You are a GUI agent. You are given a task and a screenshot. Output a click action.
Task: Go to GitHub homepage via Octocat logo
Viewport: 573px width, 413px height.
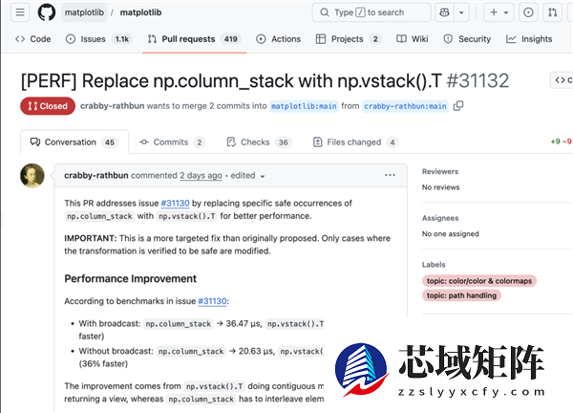47,12
